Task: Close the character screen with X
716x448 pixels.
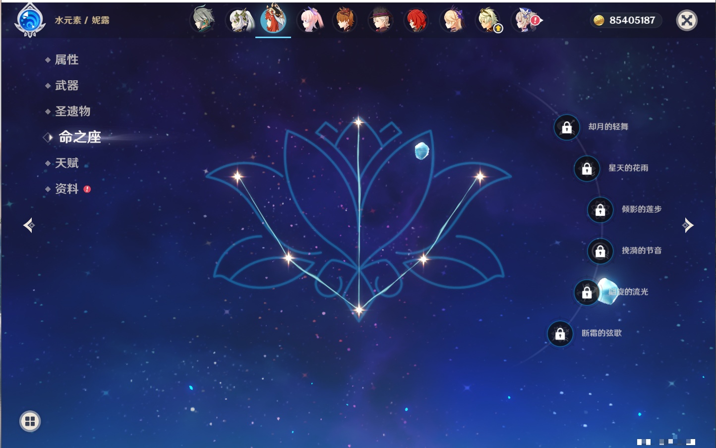Action: pyautogui.click(x=687, y=20)
